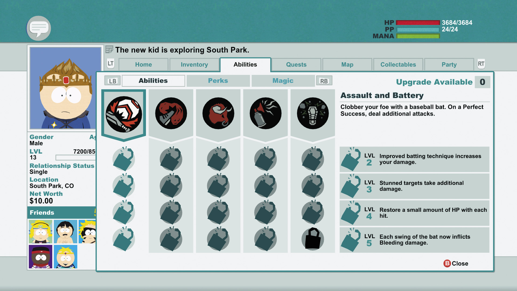Viewport: 517px width, 291px height.
Task: Select the air horn ability icon
Action: tap(266, 113)
